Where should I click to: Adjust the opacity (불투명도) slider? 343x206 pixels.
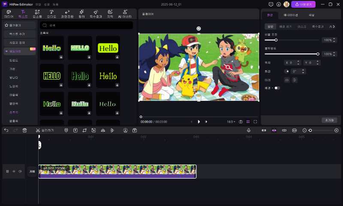tap(318, 54)
